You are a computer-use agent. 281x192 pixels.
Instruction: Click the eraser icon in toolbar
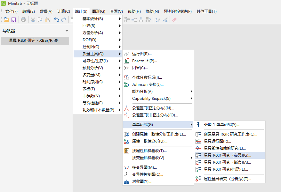pos(174,20)
